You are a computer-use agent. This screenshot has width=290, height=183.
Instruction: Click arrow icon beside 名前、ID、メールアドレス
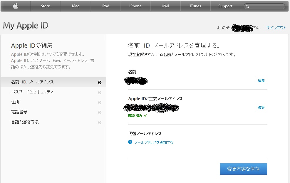click(100, 83)
